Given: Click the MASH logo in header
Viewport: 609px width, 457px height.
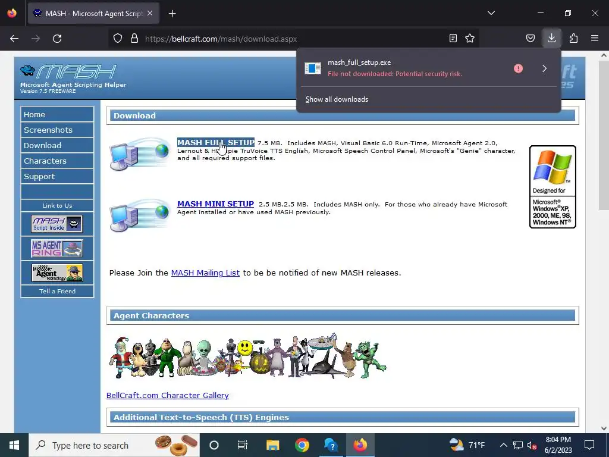Looking at the screenshot, I should coord(69,71).
